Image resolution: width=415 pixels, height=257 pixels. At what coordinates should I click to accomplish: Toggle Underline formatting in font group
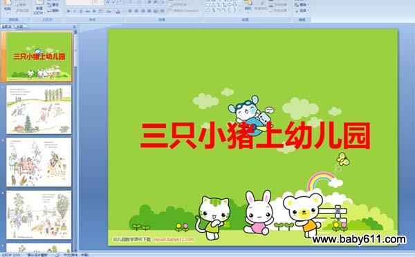click(81, 11)
